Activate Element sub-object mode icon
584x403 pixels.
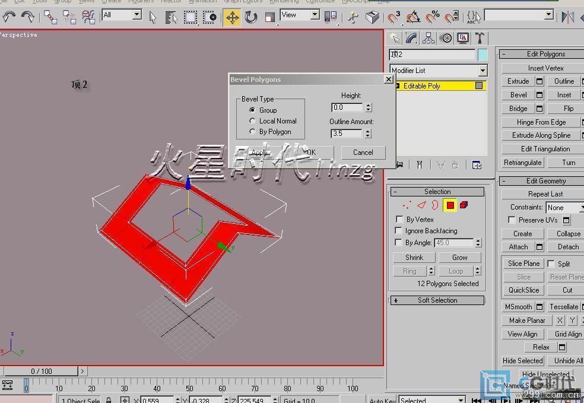[464, 205]
